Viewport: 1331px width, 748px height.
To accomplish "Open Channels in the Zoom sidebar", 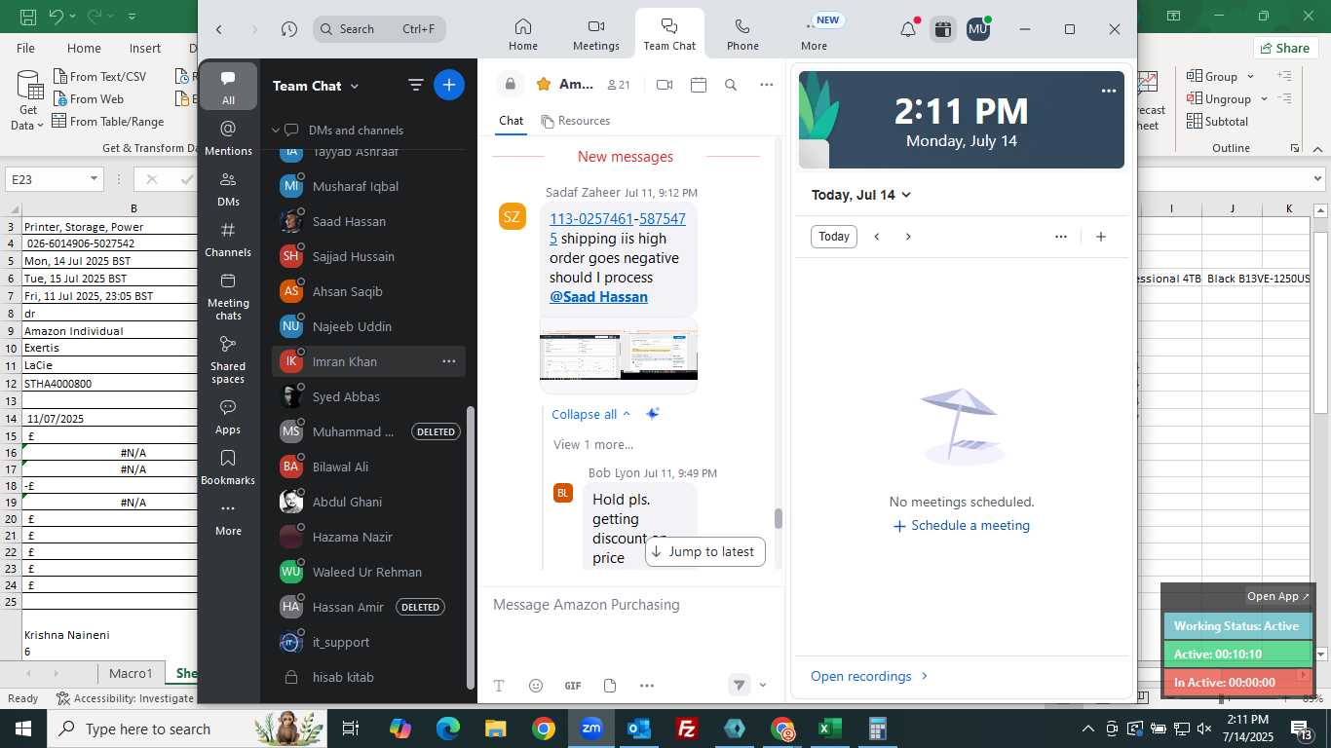I will click(x=228, y=240).
